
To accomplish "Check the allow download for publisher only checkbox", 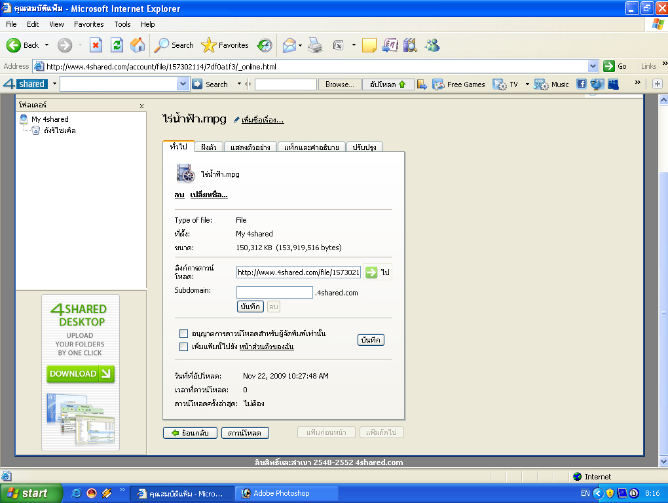I will [x=183, y=333].
